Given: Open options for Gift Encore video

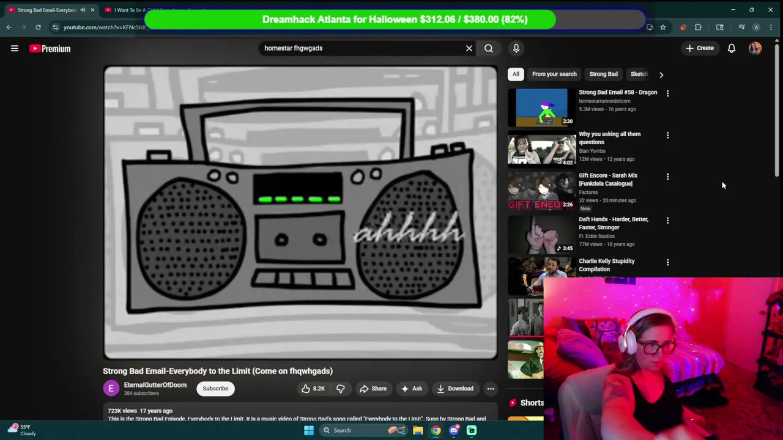Looking at the screenshot, I should click(x=667, y=177).
